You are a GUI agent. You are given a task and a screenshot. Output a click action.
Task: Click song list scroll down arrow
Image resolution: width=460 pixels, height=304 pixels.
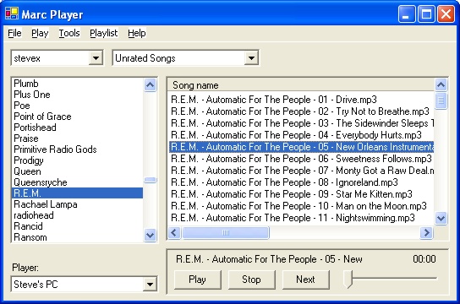click(x=441, y=218)
